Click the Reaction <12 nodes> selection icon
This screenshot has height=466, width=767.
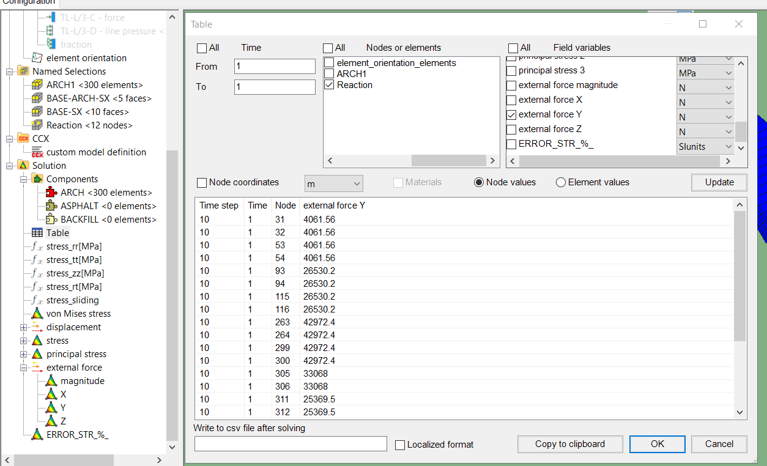point(37,125)
